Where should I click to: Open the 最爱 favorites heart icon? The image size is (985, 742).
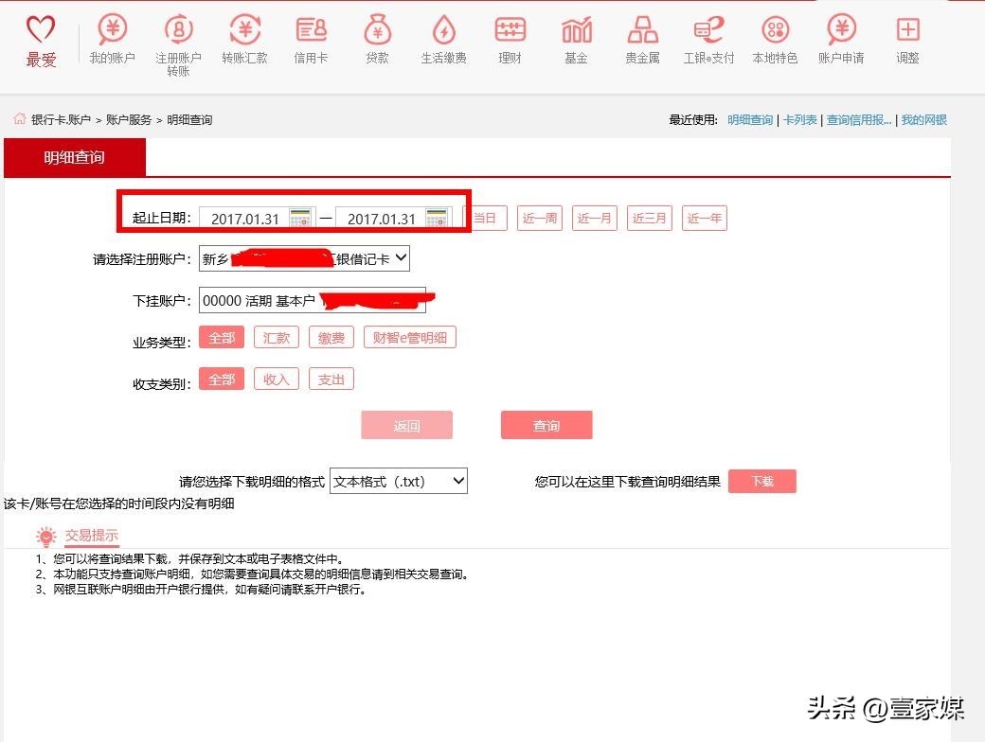click(x=41, y=32)
